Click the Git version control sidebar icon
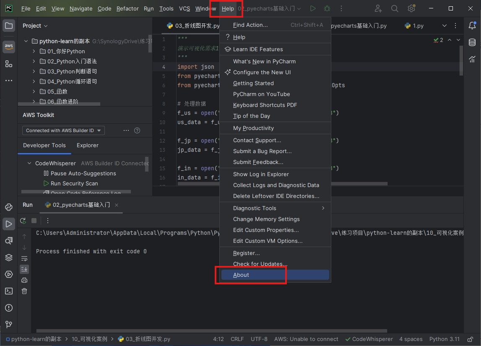The image size is (481, 346). pos(9,325)
